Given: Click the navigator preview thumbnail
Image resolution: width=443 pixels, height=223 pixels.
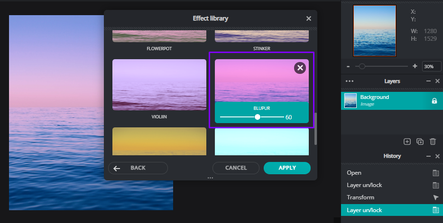Looking at the screenshot, I should point(375,31).
